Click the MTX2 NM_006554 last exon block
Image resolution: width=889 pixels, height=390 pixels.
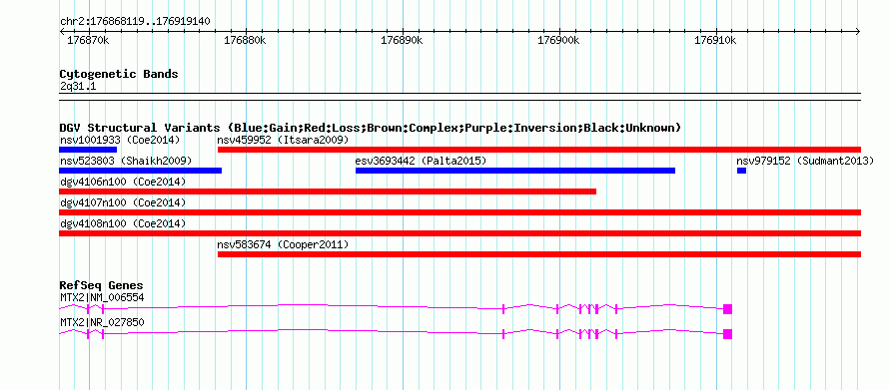click(x=728, y=309)
